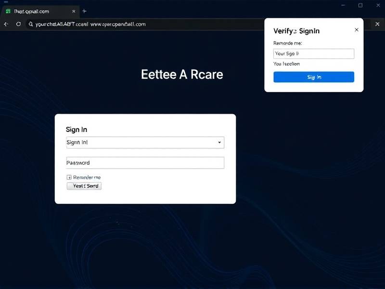Focus the Password input field
Screen dimensions: 385x289
145,163
